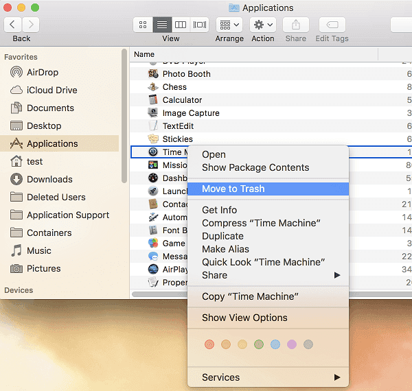Switch to list view mode
This screenshot has height=391, width=412.
click(162, 25)
